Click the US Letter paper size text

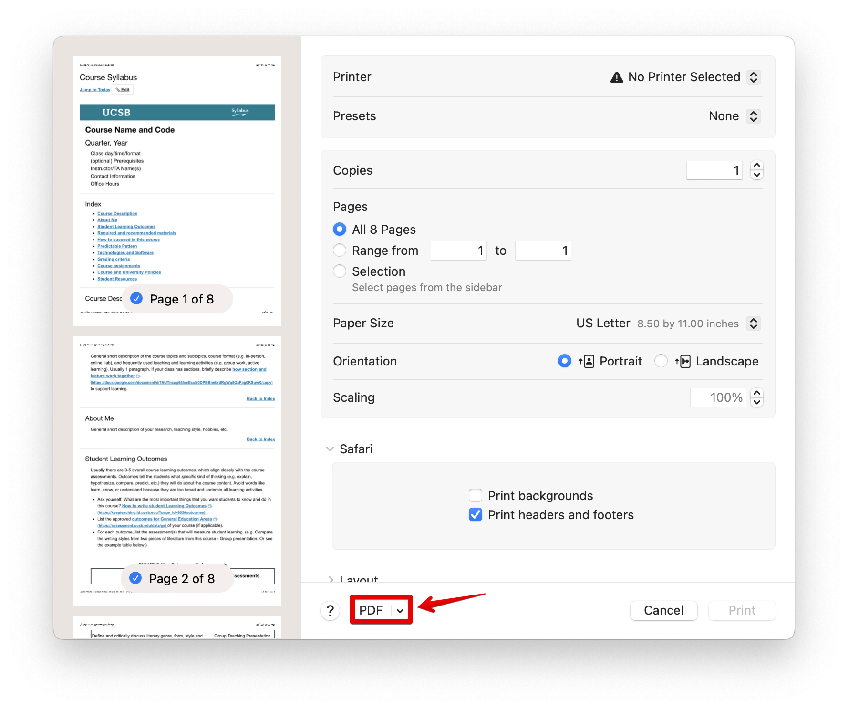pyautogui.click(x=603, y=323)
